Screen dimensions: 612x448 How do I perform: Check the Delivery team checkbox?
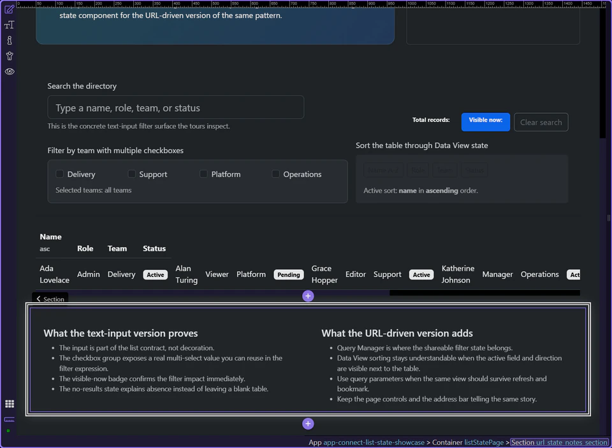pos(60,174)
